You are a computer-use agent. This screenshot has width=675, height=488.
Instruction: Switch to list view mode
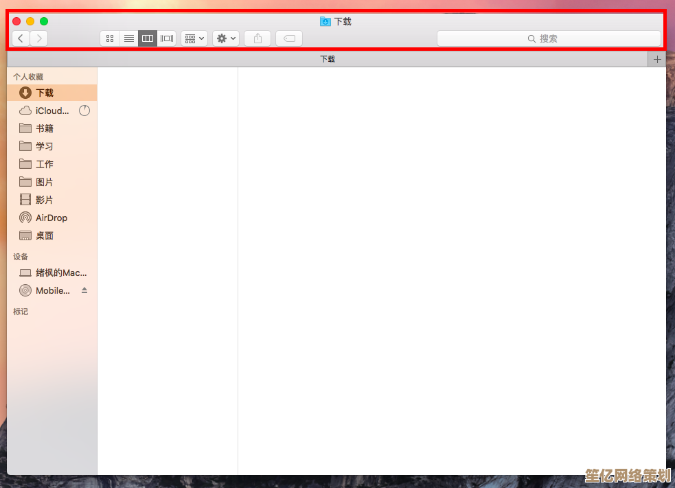(x=128, y=38)
